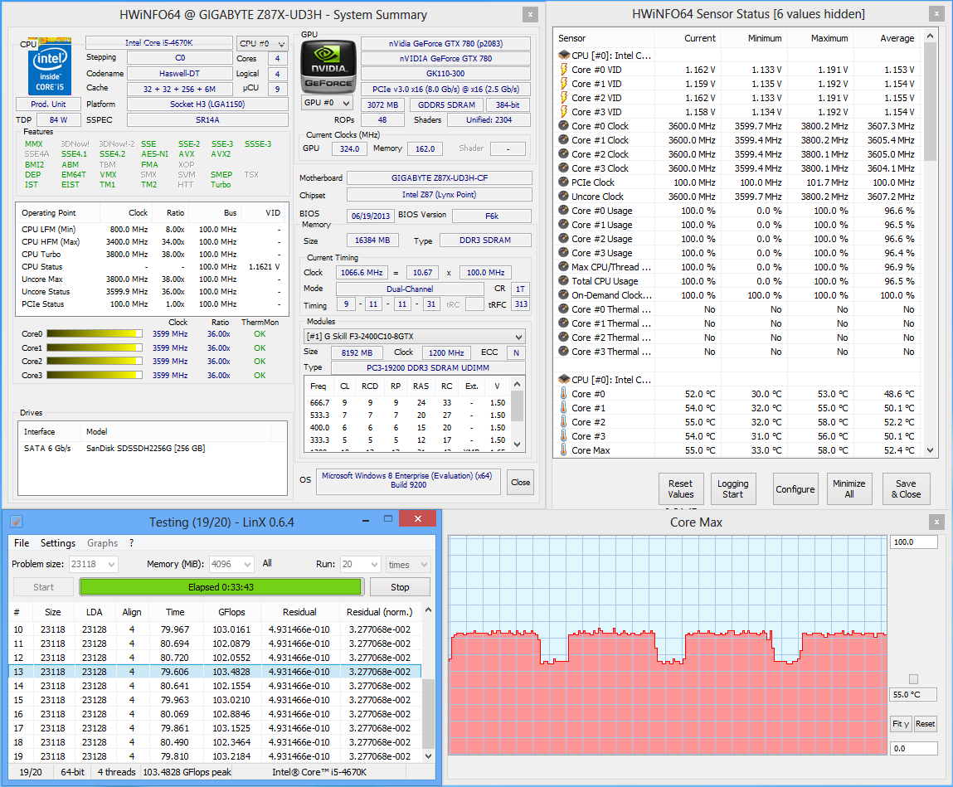Click the On-Demand Clock sensor icon

pos(563,294)
